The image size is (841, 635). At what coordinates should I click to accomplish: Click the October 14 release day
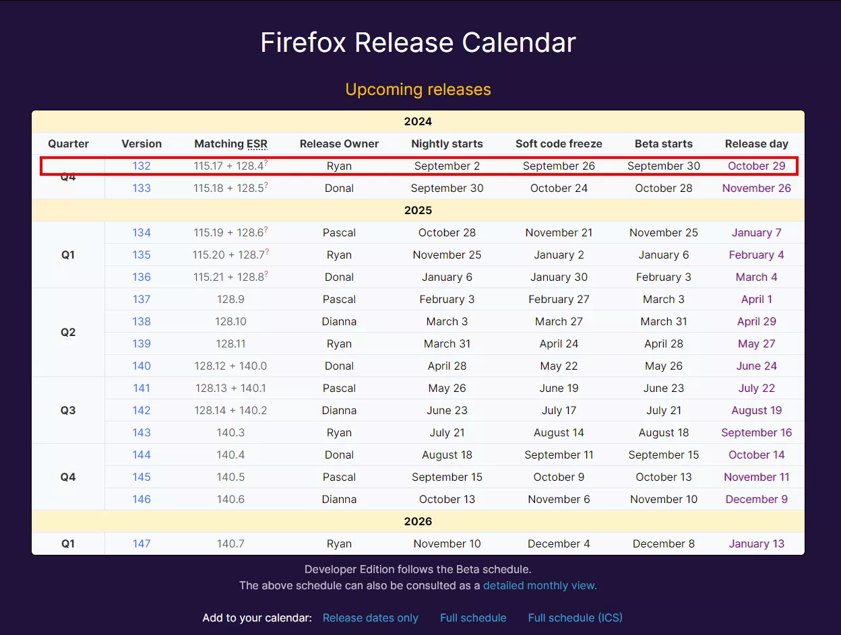[757, 455]
